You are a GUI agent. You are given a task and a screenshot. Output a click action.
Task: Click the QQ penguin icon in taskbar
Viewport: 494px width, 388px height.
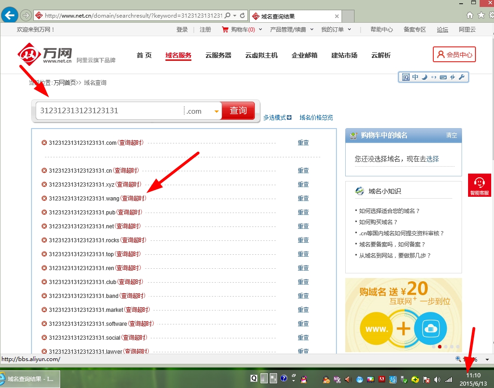coord(304,379)
